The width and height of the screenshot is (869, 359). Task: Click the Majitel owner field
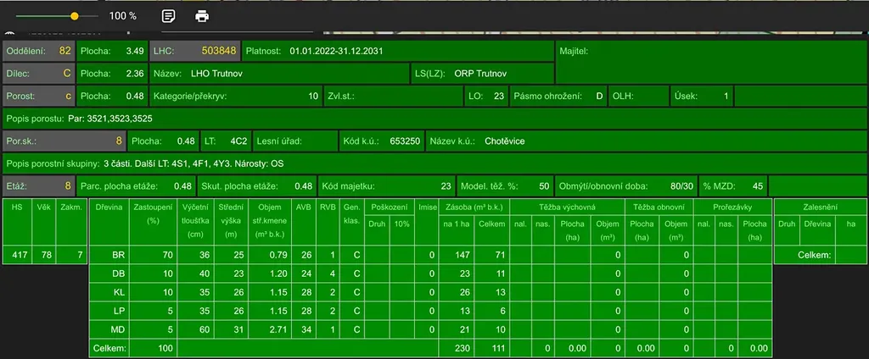pyautogui.click(x=711, y=51)
